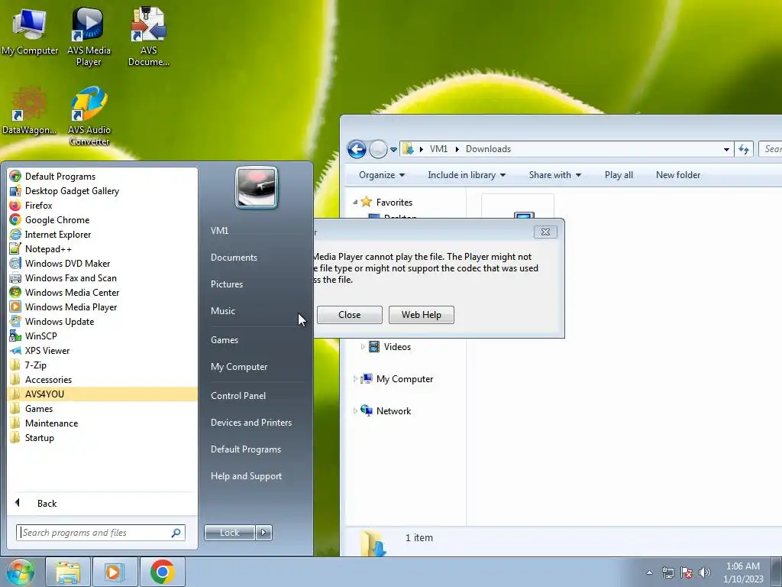The width and height of the screenshot is (782, 587).
Task: Expand the Maintenance folder
Action: coord(102,423)
